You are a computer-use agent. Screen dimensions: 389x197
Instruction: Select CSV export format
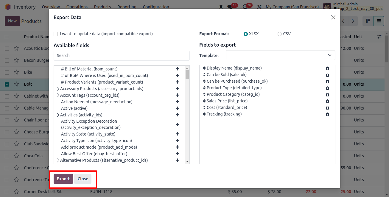(279, 34)
